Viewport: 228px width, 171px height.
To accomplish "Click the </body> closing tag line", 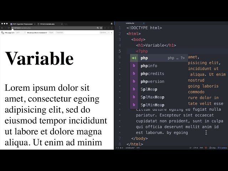I will coord(139,139).
